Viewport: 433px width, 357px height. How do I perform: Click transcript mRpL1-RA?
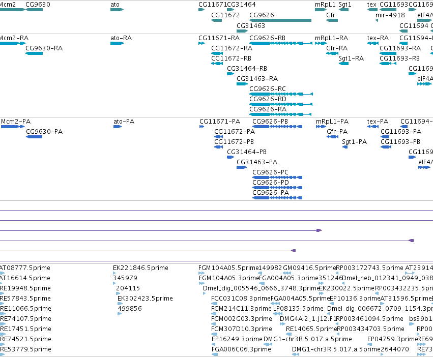[x=321, y=43]
